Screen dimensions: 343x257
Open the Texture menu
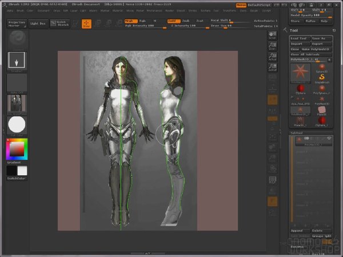pyautogui.click(x=205, y=11)
